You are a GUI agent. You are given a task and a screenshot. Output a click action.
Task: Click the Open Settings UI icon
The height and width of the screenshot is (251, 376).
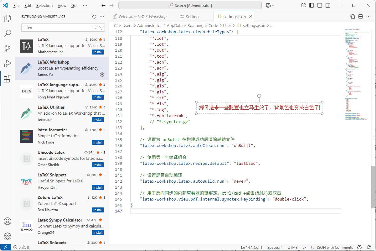pyautogui.click(x=353, y=17)
